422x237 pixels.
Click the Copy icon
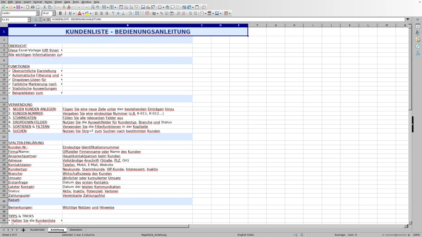50,7
